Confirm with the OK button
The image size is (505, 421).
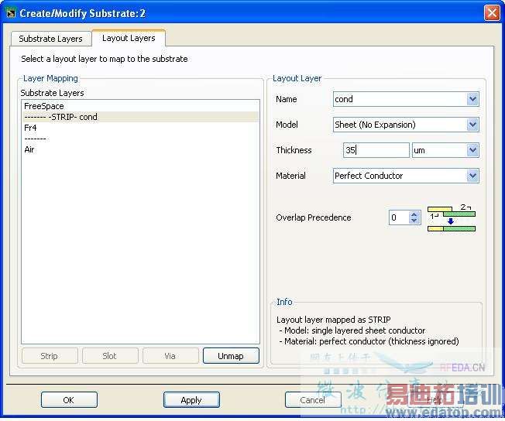[69, 400]
